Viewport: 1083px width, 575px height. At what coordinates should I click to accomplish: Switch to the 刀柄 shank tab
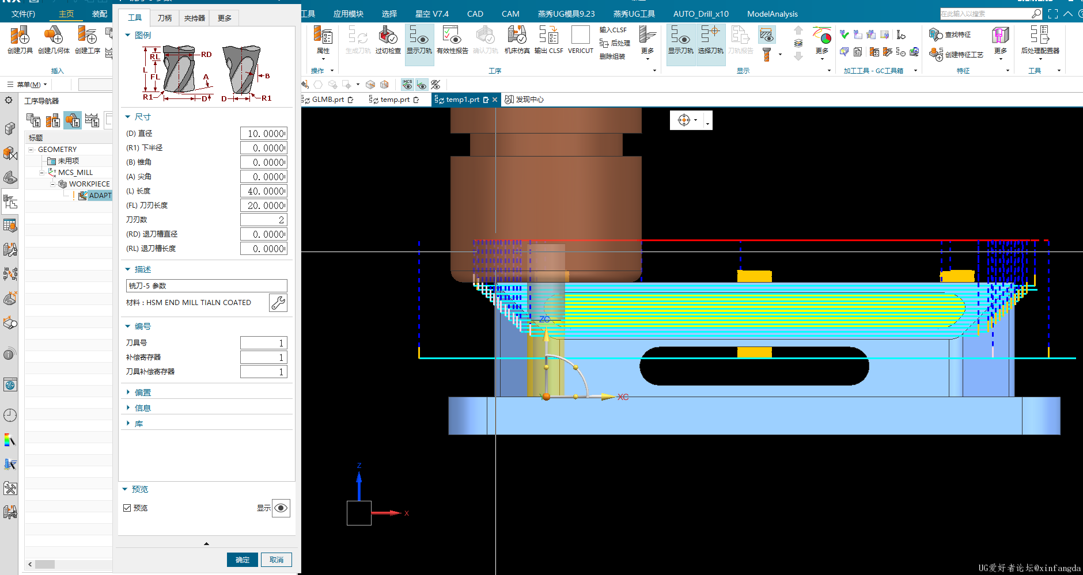(165, 18)
